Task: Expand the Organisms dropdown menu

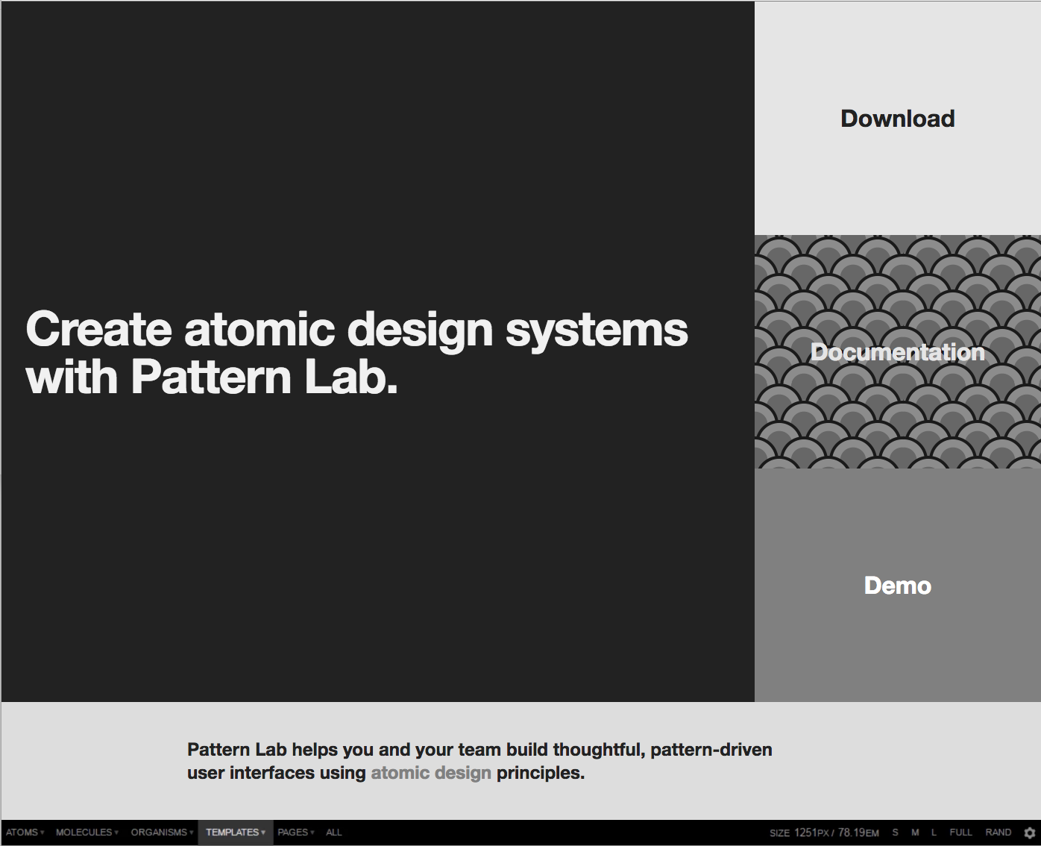Action: click(162, 833)
